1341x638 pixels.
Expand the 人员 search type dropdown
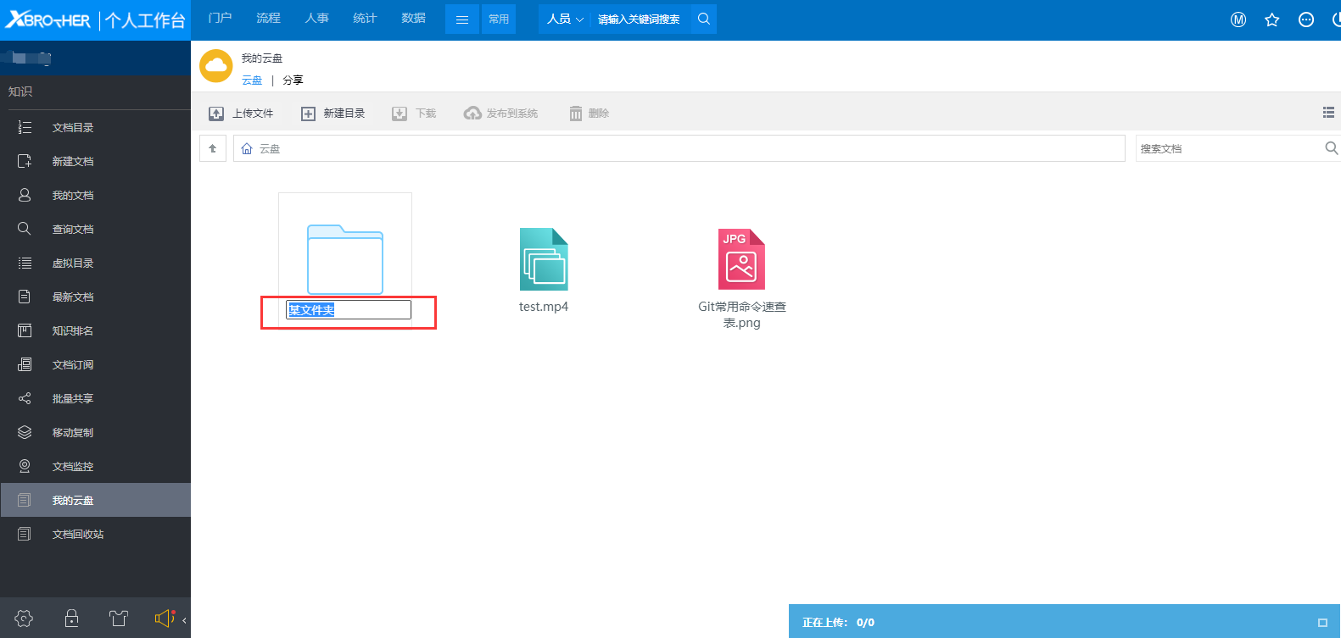click(x=565, y=19)
